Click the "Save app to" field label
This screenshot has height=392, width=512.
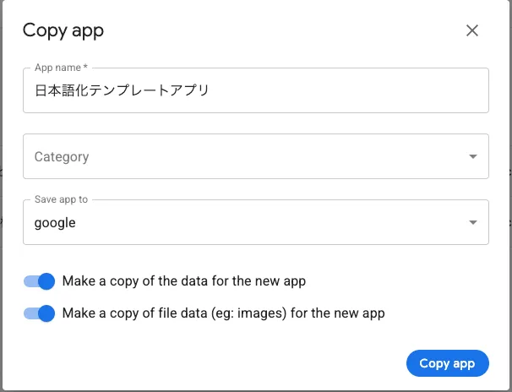pyautogui.click(x=61, y=199)
